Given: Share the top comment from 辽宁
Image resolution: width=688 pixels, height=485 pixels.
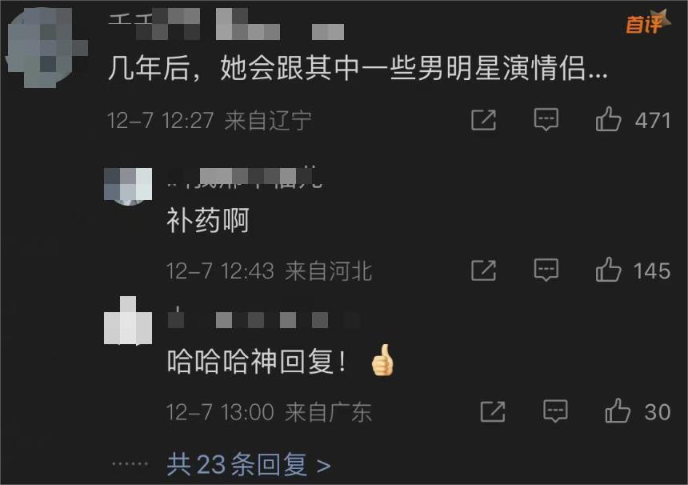Looking at the screenshot, I should [483, 120].
